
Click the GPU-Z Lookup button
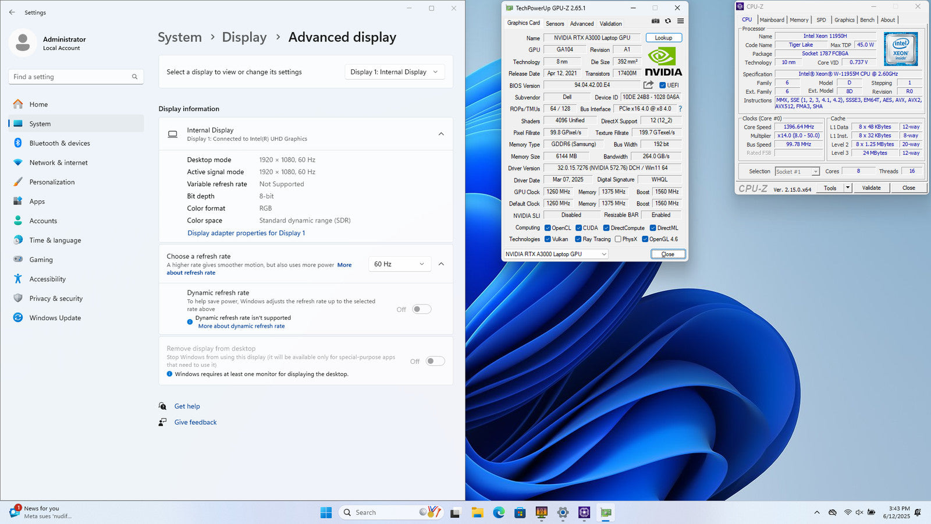tap(663, 38)
